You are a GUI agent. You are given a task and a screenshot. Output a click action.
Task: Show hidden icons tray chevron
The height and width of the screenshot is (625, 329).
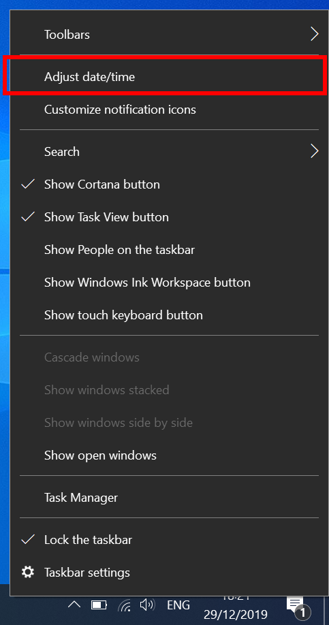[74, 605]
